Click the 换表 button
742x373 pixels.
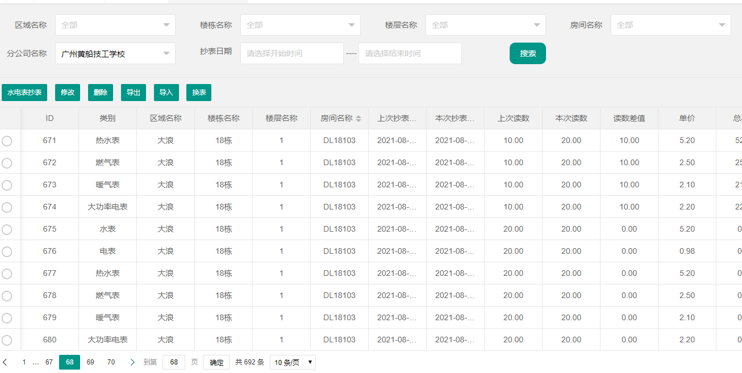pos(199,93)
